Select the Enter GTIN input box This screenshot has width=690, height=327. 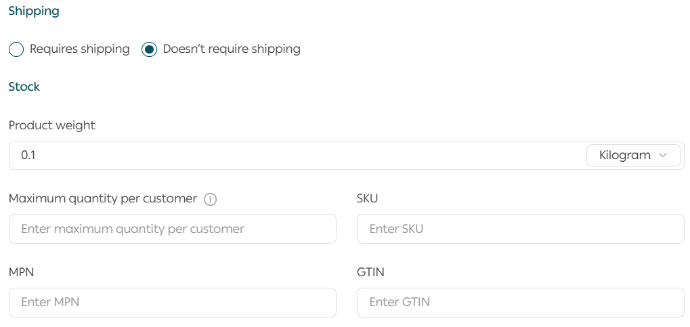click(x=520, y=302)
